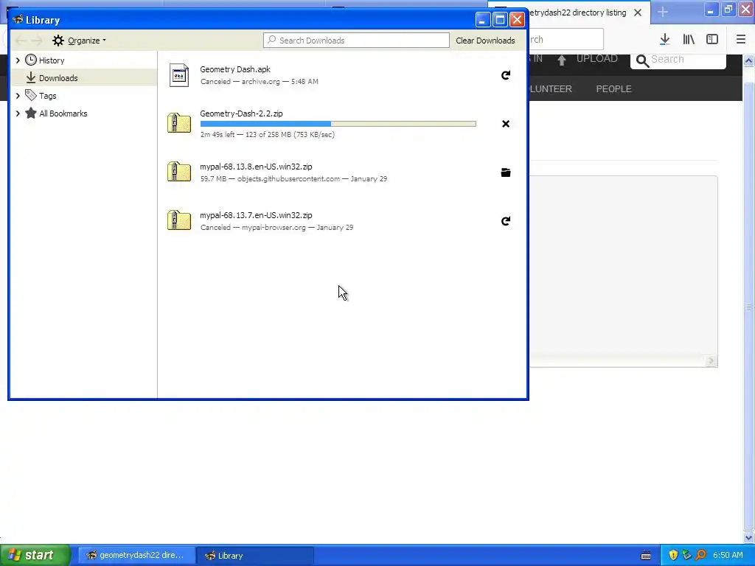Click the Geometry-Dash-2.2.zip archive icon
Image resolution: width=755 pixels, height=566 pixels.
(x=178, y=123)
